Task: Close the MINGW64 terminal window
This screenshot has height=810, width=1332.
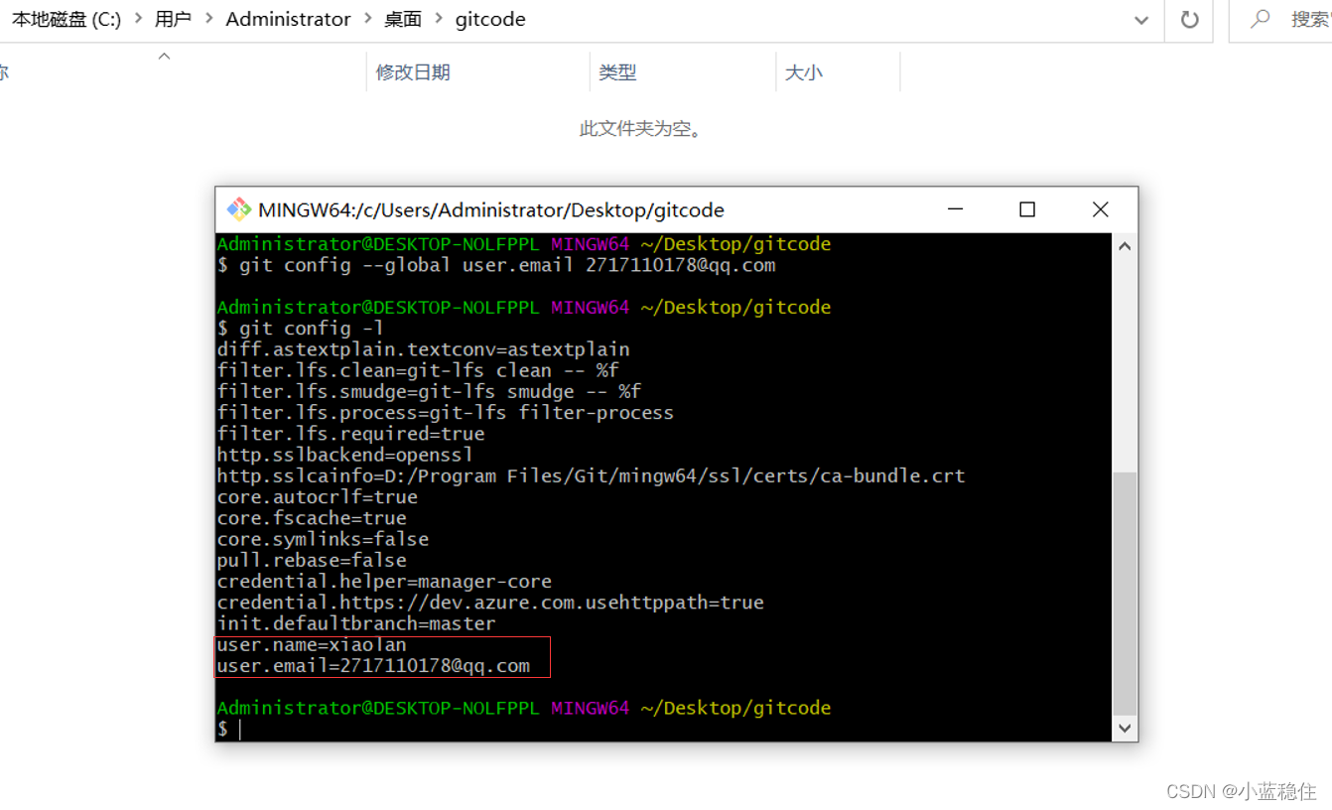Action: 1100,209
